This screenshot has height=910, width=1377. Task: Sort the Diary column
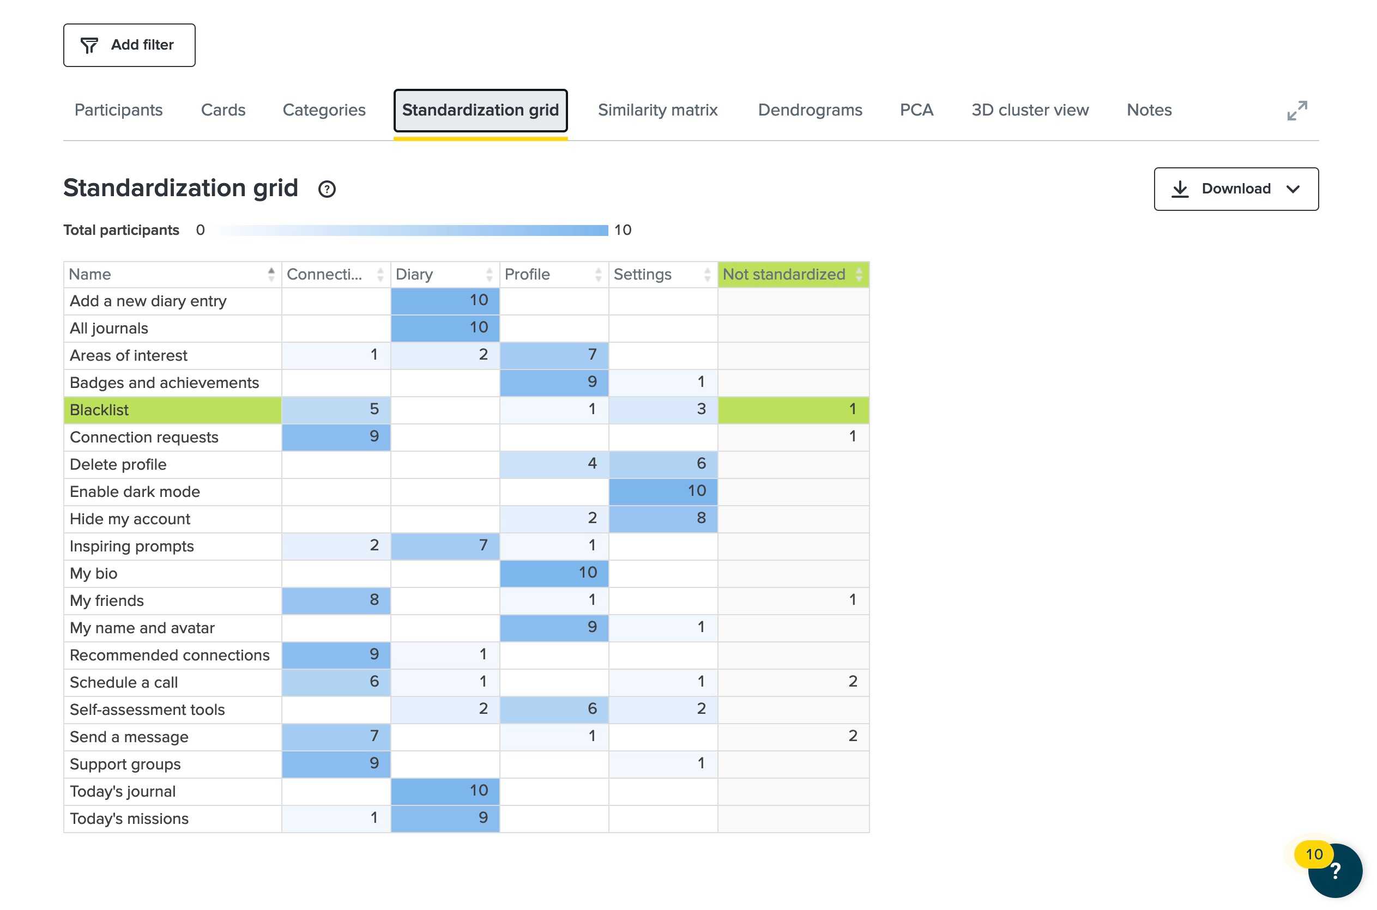tap(489, 275)
